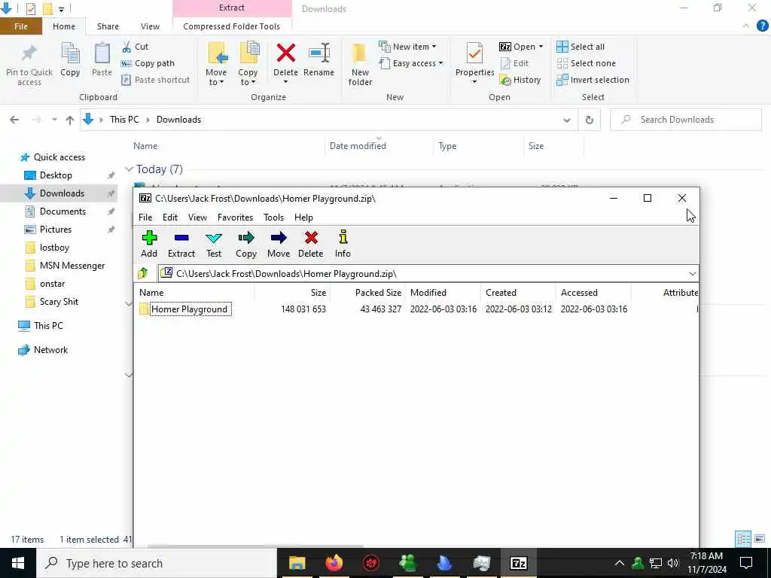Open the Move to dropdown in Explorer
771x578 pixels.
[216, 65]
